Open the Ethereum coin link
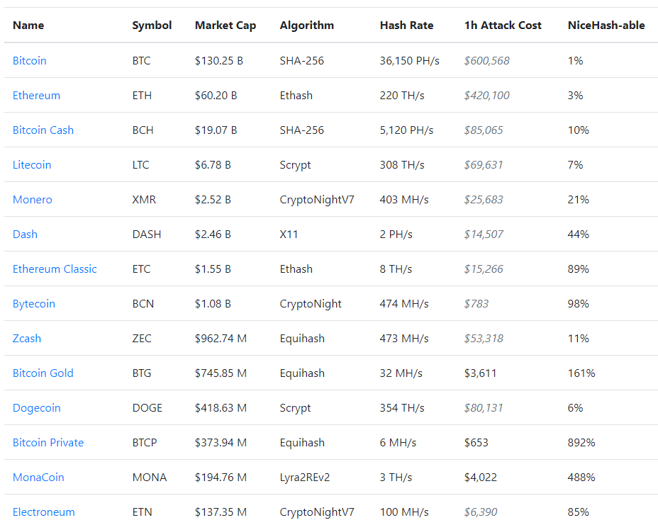Image resolution: width=658 pixels, height=525 pixels. point(36,96)
